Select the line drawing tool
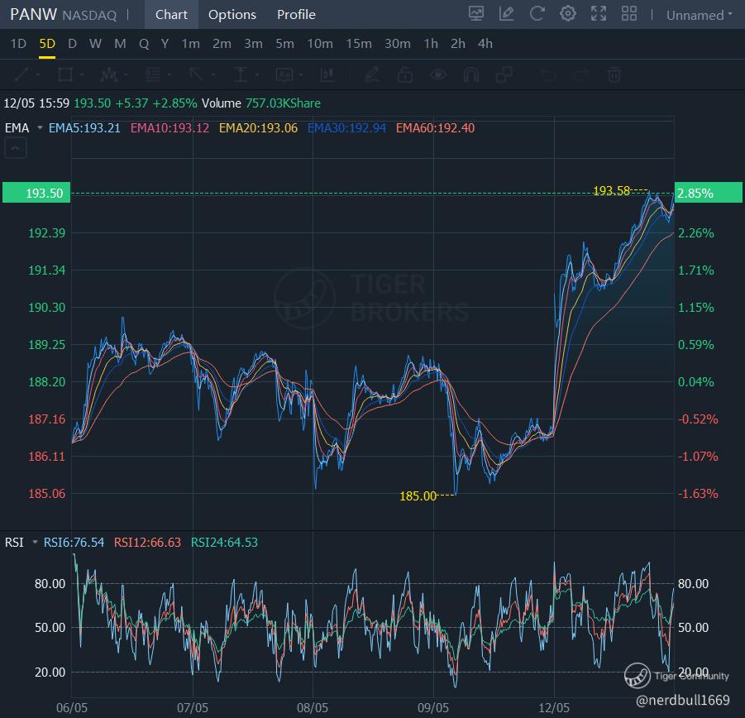 [x=21, y=74]
